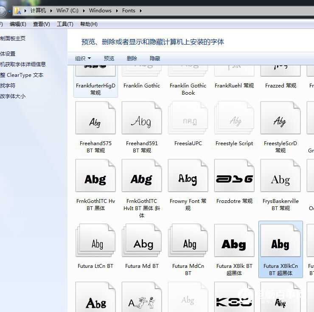Open the 组织 dropdown in toolbar
Image resolution: width=314 pixels, height=312 pixels.
tap(83, 58)
